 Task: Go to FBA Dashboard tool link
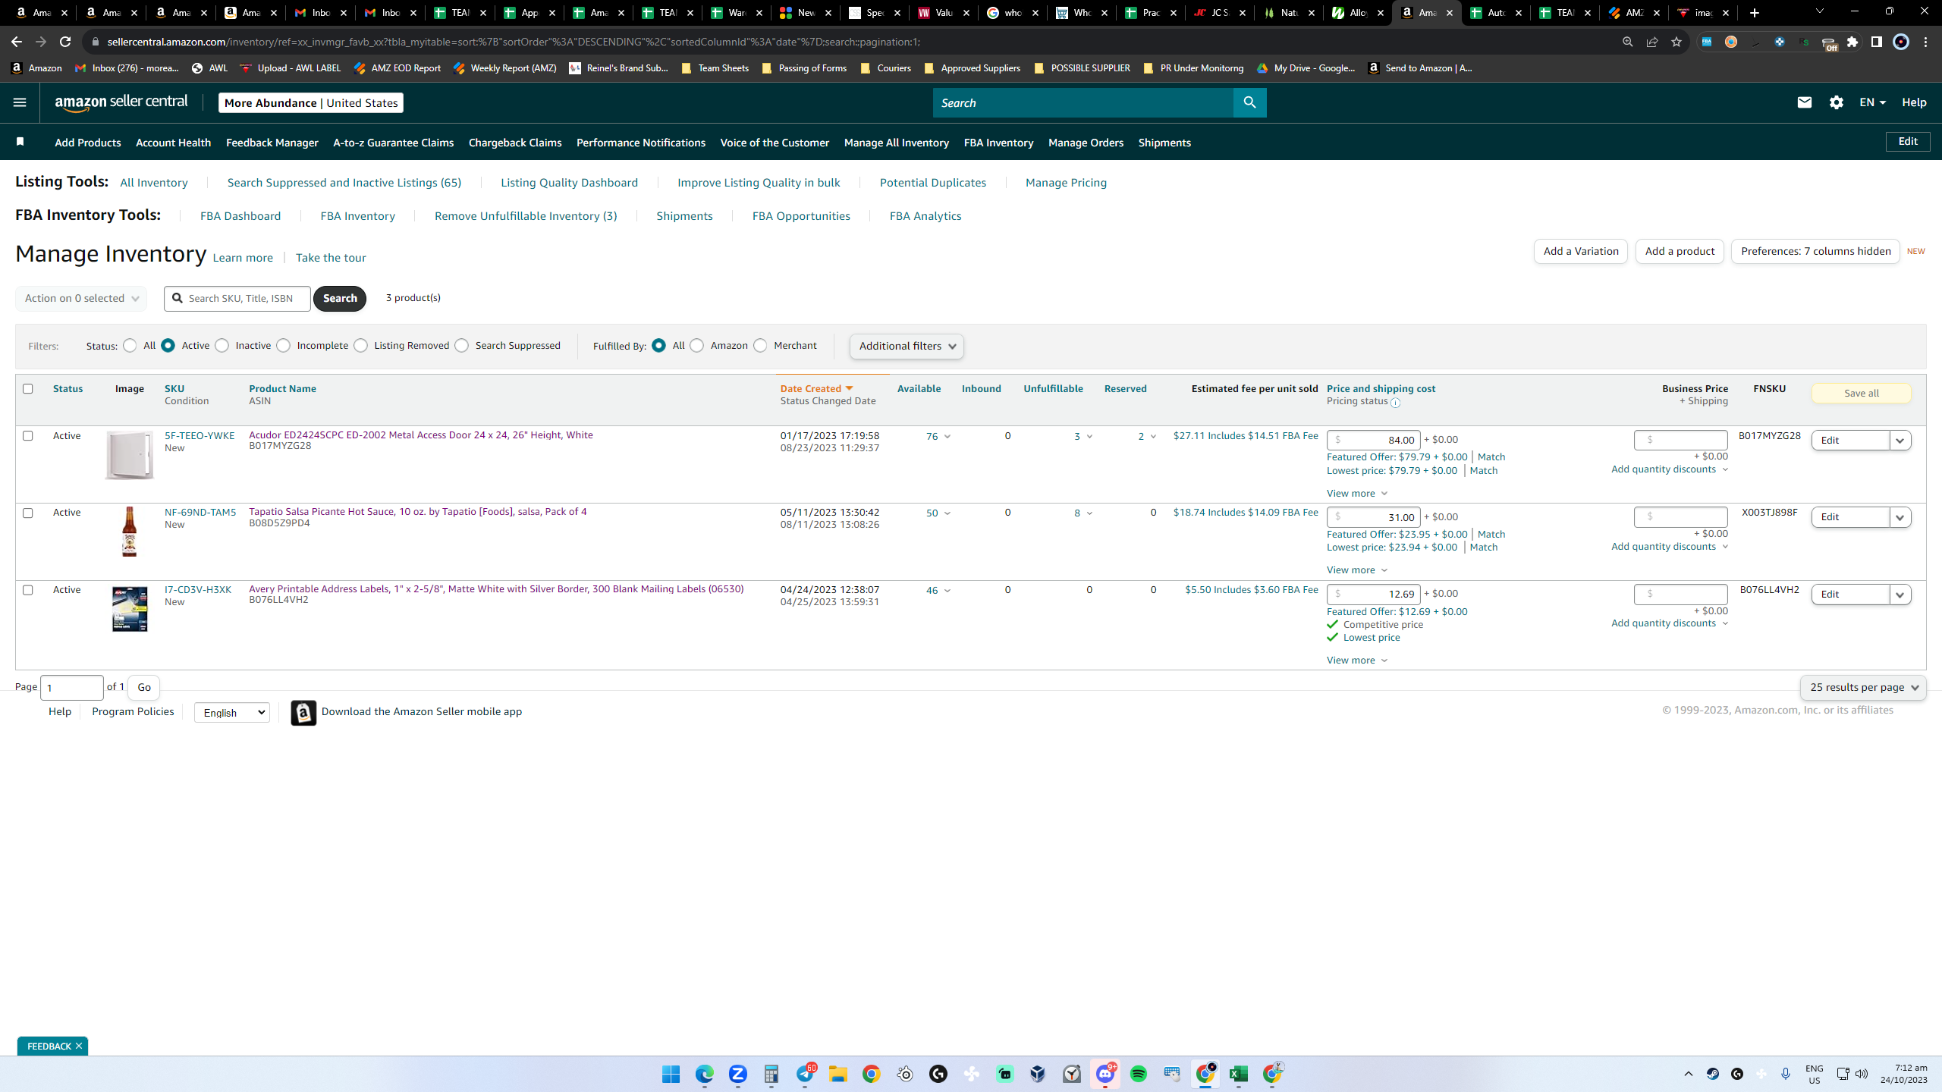tap(240, 216)
